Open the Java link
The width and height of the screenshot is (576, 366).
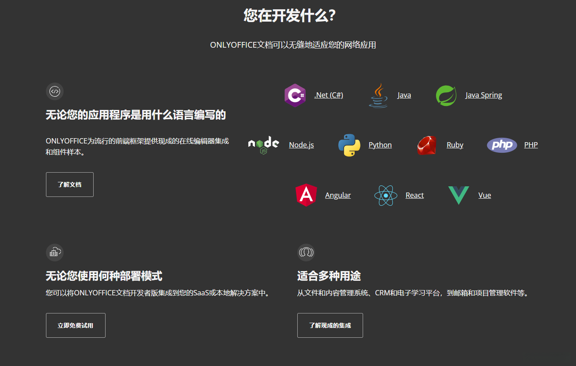(x=404, y=94)
